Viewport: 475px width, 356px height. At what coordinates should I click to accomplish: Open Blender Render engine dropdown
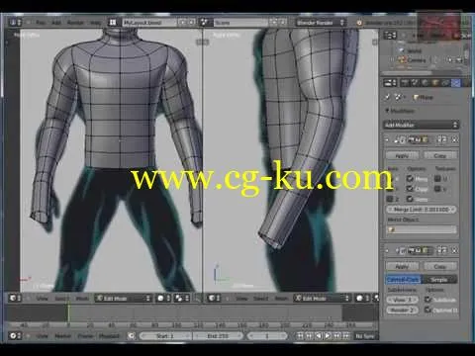coord(320,23)
